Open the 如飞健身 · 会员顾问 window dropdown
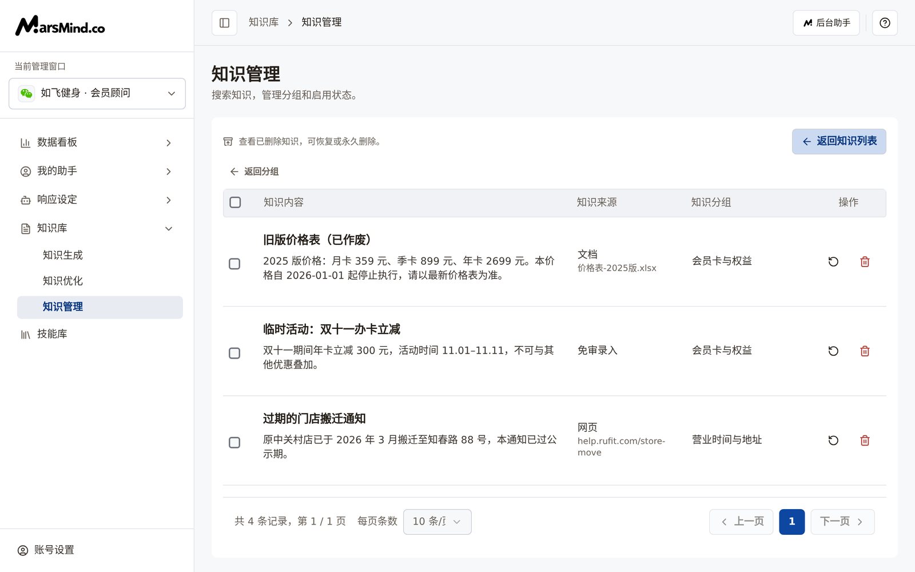This screenshot has height=572, width=915. [x=97, y=93]
